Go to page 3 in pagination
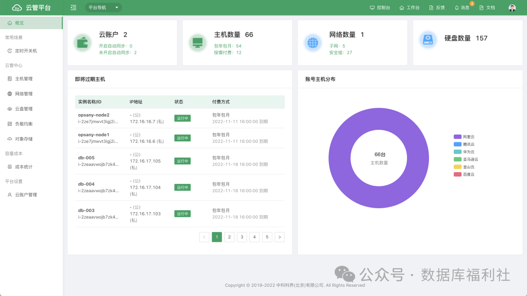 [242, 237]
